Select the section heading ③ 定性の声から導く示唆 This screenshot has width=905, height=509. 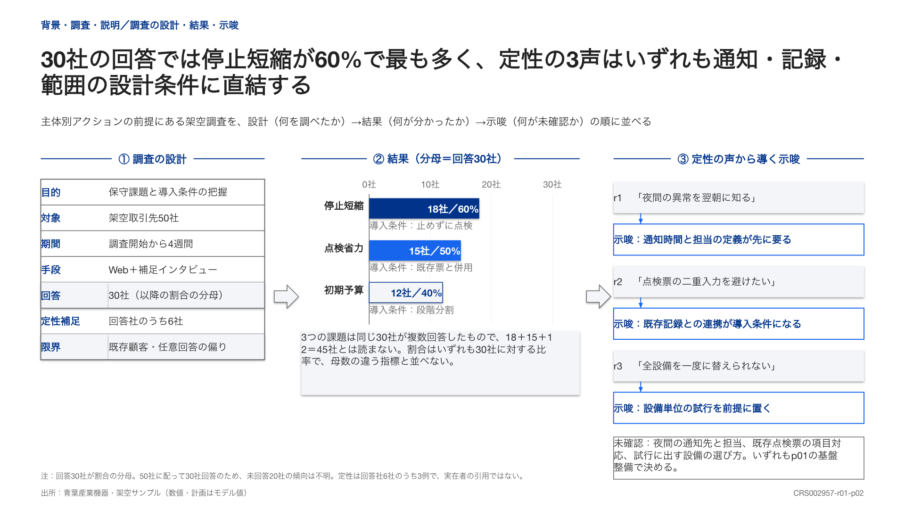[x=739, y=159]
